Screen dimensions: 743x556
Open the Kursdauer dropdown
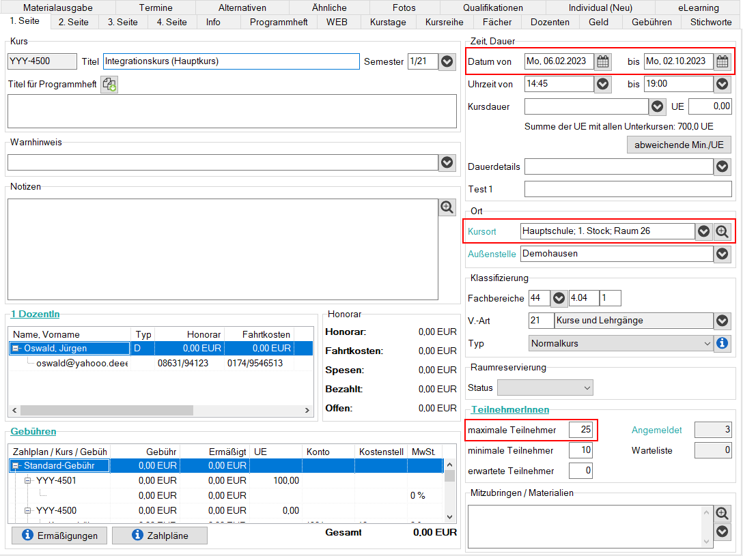657,107
